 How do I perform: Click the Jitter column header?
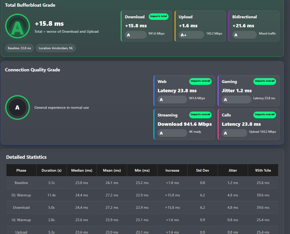[x=233, y=170]
